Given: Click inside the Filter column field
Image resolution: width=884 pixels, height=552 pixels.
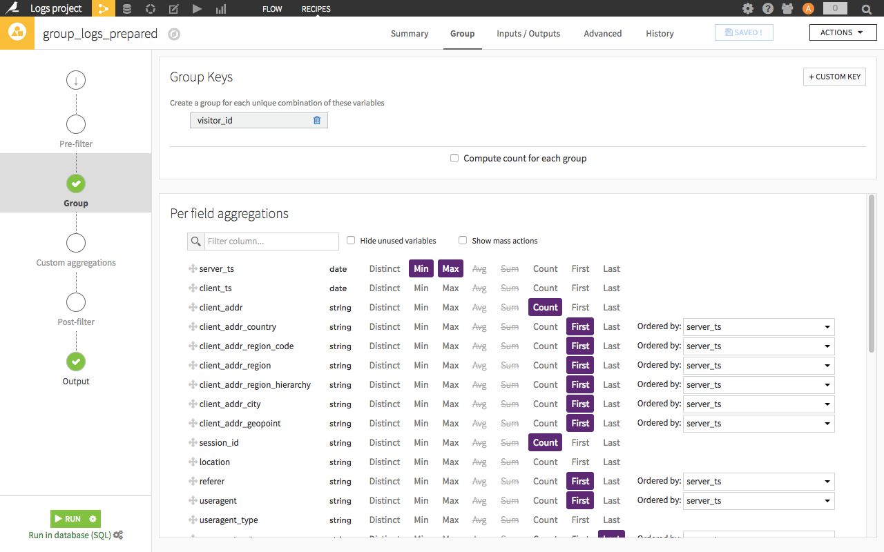Looking at the screenshot, I should pos(269,241).
